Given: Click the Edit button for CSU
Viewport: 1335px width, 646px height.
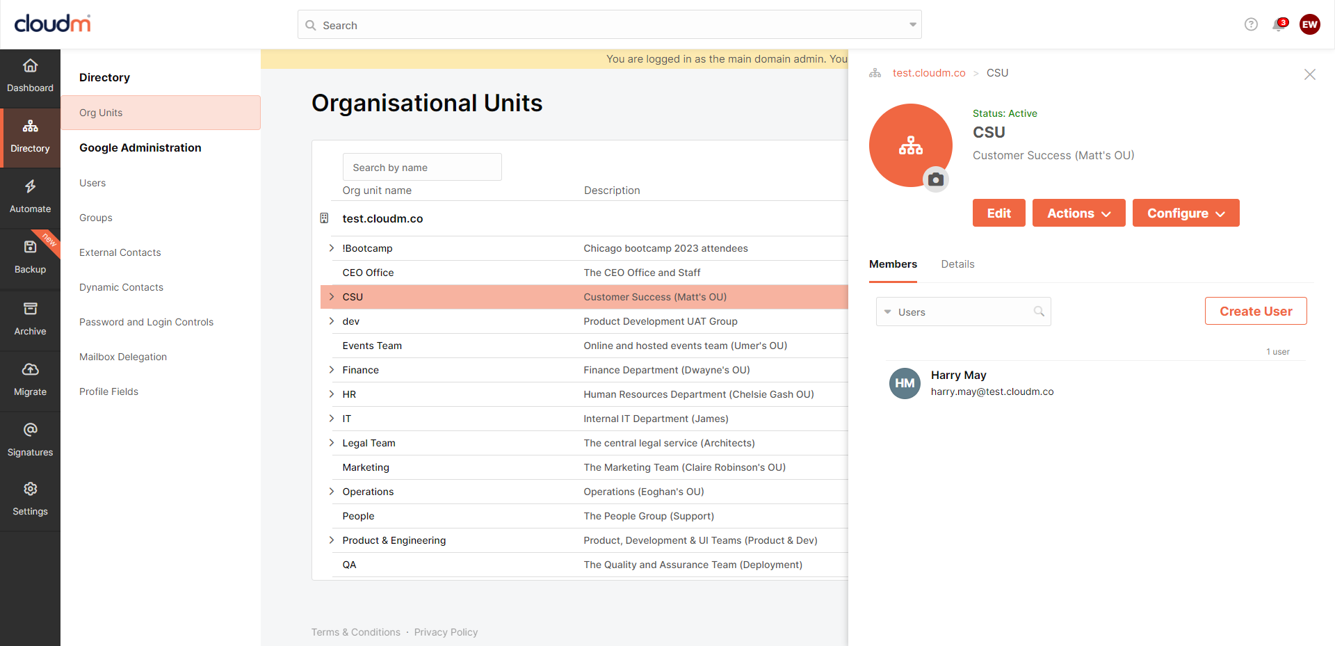Looking at the screenshot, I should pyautogui.click(x=998, y=213).
